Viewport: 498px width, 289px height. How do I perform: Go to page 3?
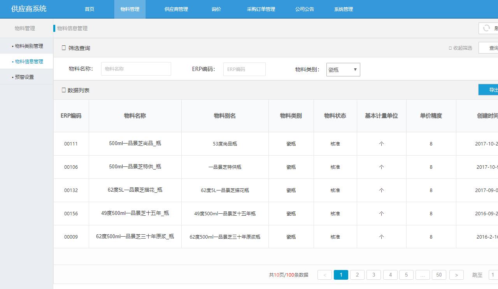click(373, 275)
